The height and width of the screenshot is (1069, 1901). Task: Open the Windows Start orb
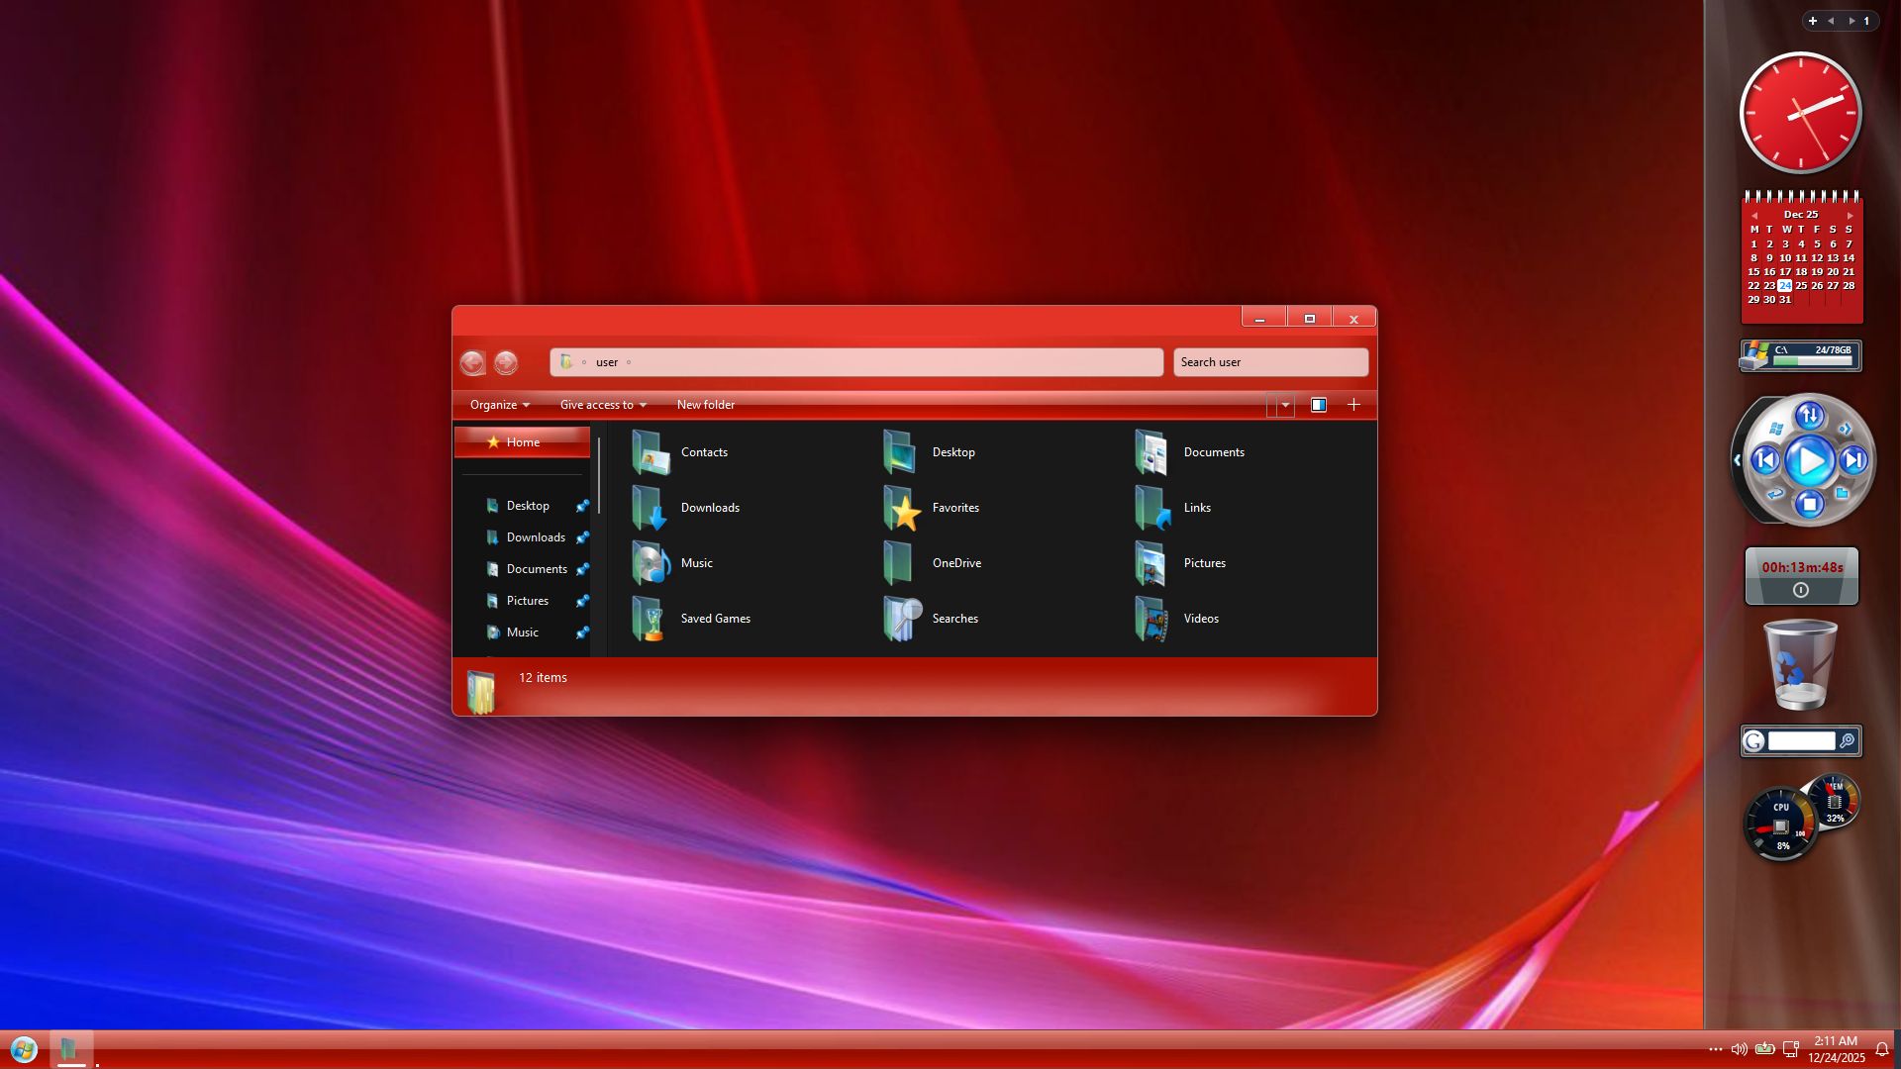(x=24, y=1049)
